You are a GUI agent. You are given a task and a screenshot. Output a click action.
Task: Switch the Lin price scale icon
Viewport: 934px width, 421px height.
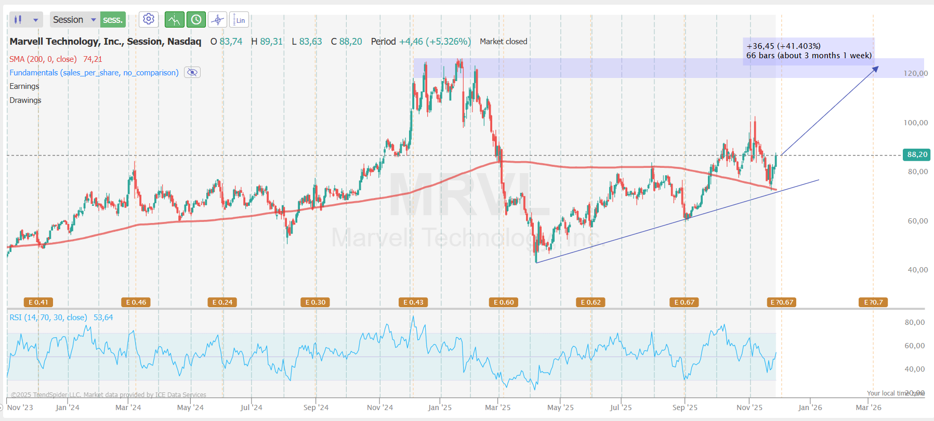coord(239,20)
